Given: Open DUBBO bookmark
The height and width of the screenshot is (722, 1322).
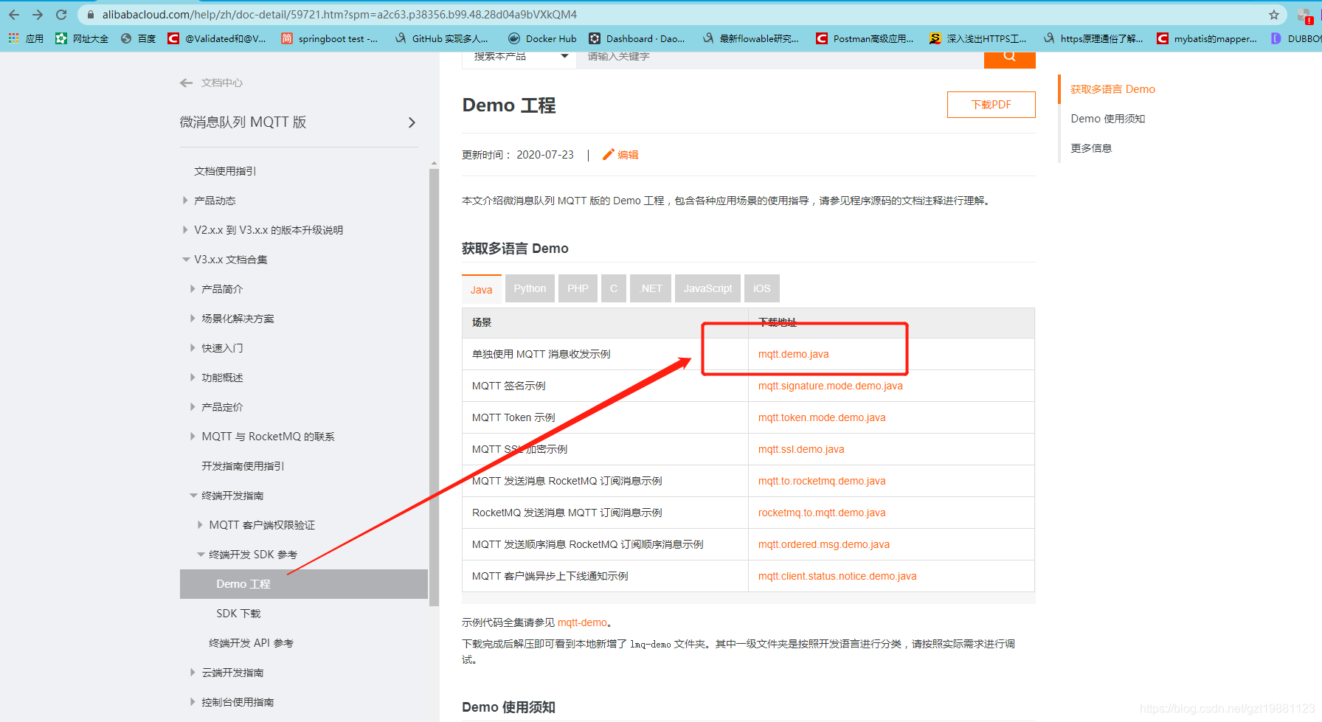Looking at the screenshot, I should tap(1295, 38).
